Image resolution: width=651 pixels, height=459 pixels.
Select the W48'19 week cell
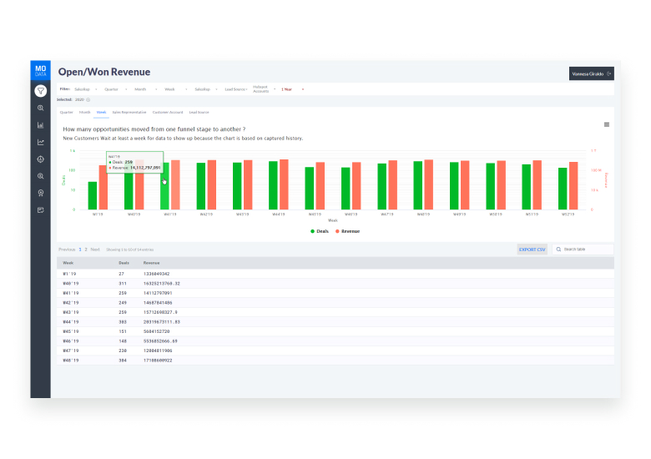[x=71, y=361]
